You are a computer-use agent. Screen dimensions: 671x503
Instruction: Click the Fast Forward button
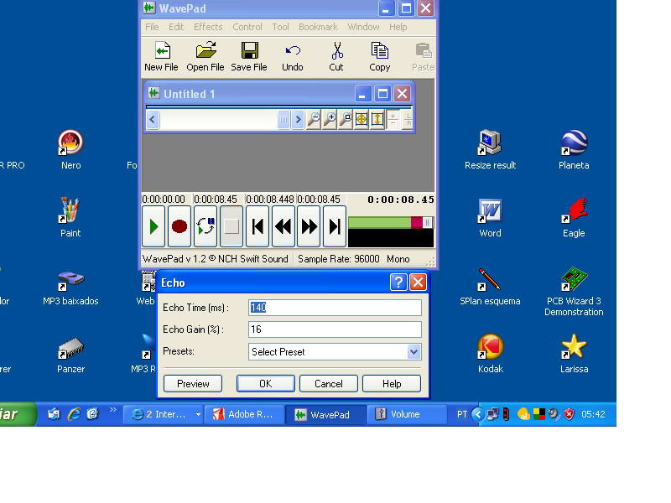tap(309, 226)
